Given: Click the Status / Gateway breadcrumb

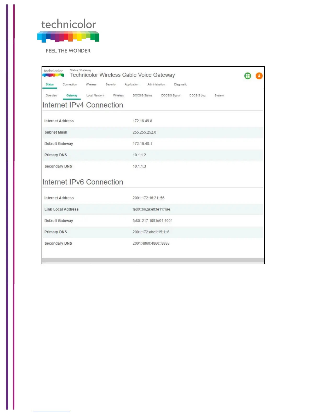Looking at the screenshot, I should click(81, 70).
